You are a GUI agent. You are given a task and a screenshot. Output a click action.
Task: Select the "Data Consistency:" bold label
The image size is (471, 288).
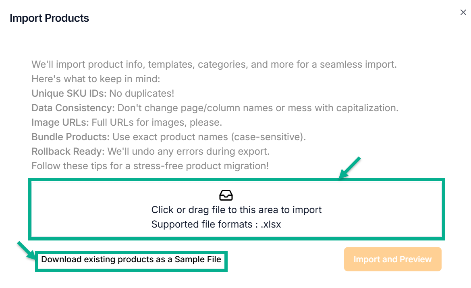point(73,108)
